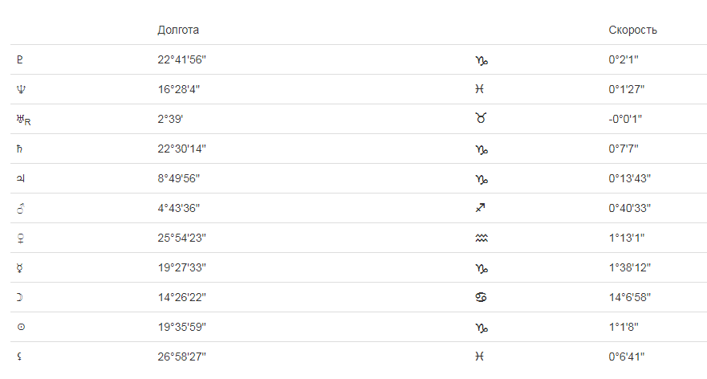The image size is (707, 379).
Task: Click the Pisces sign in the Neptune row
Action: (x=480, y=89)
